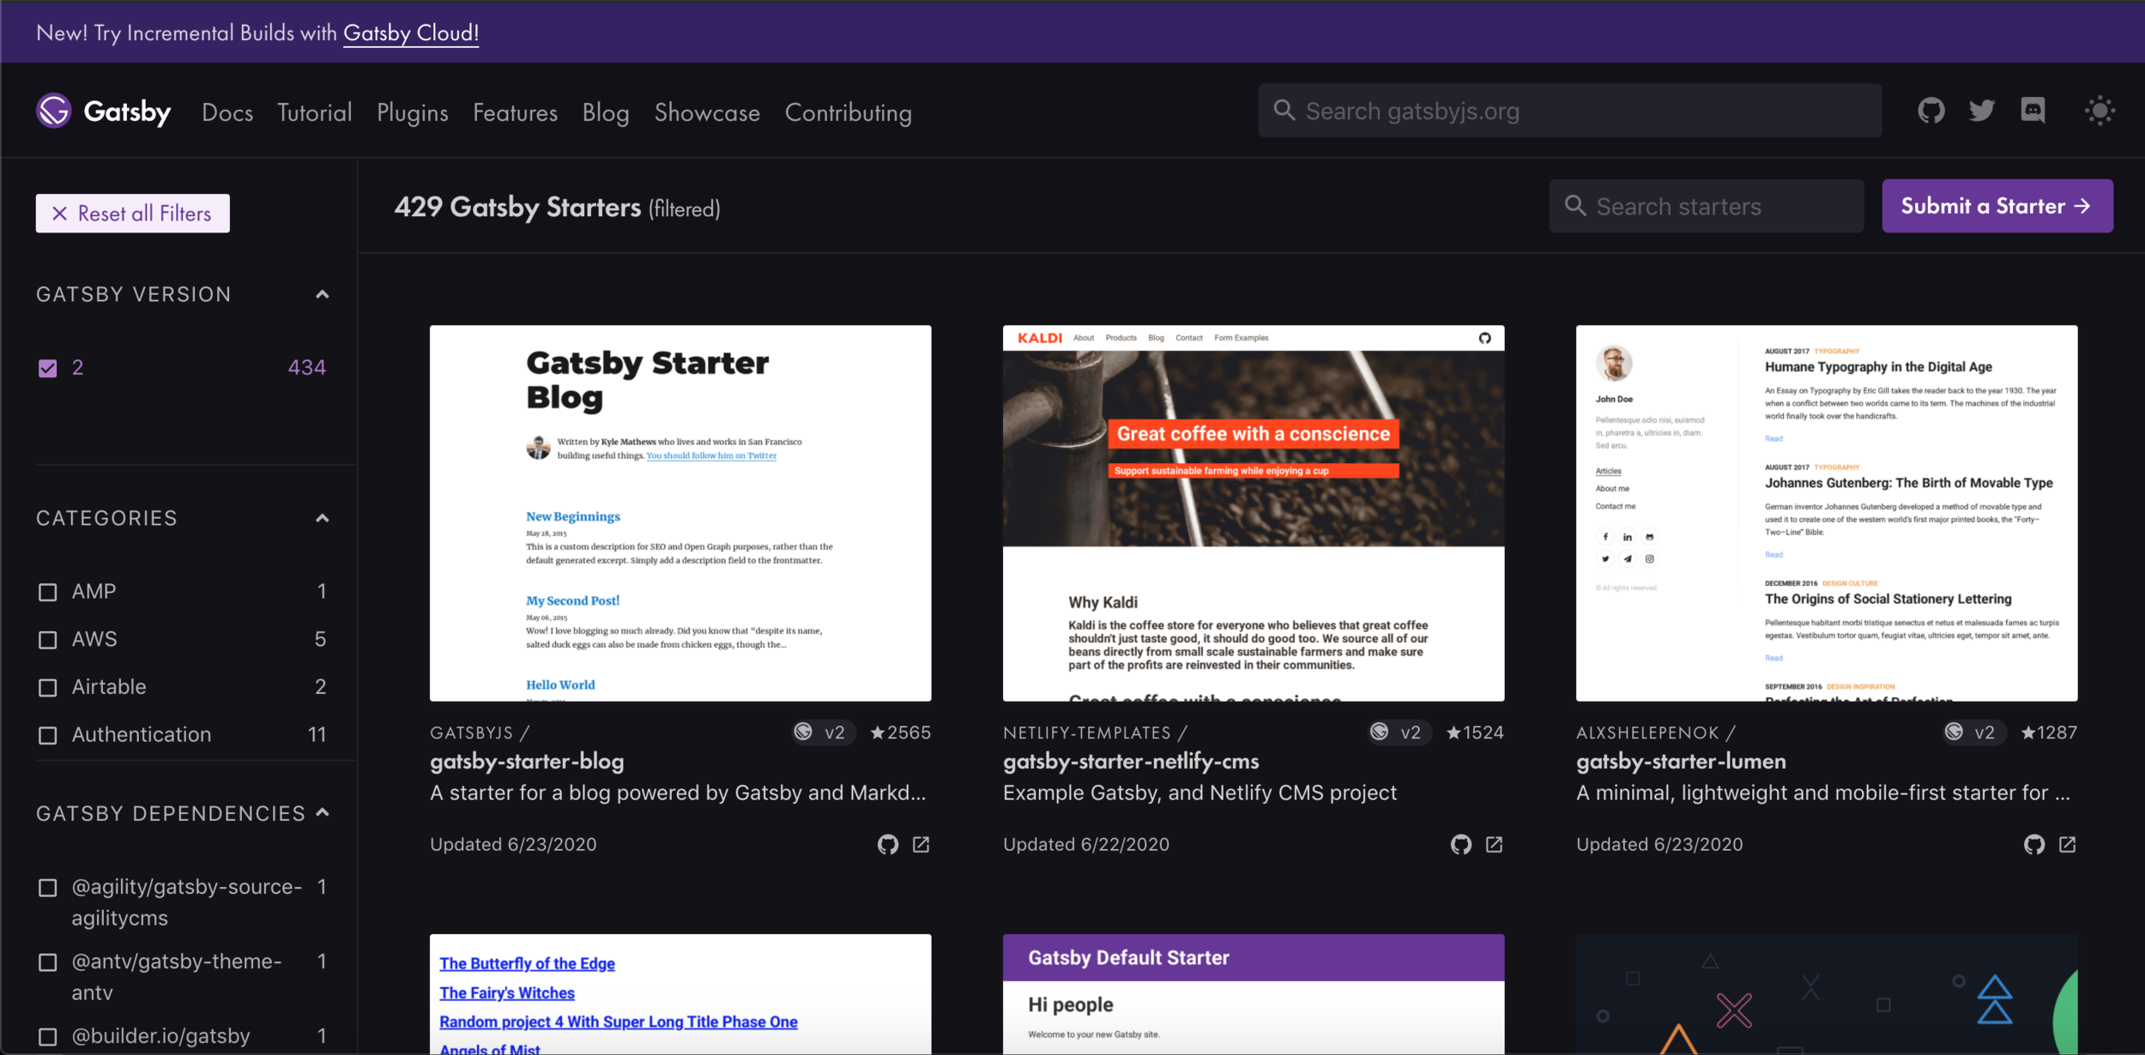This screenshot has width=2145, height=1055.
Task: Collapse the Gatsby Dependencies section
Action: tap(322, 812)
